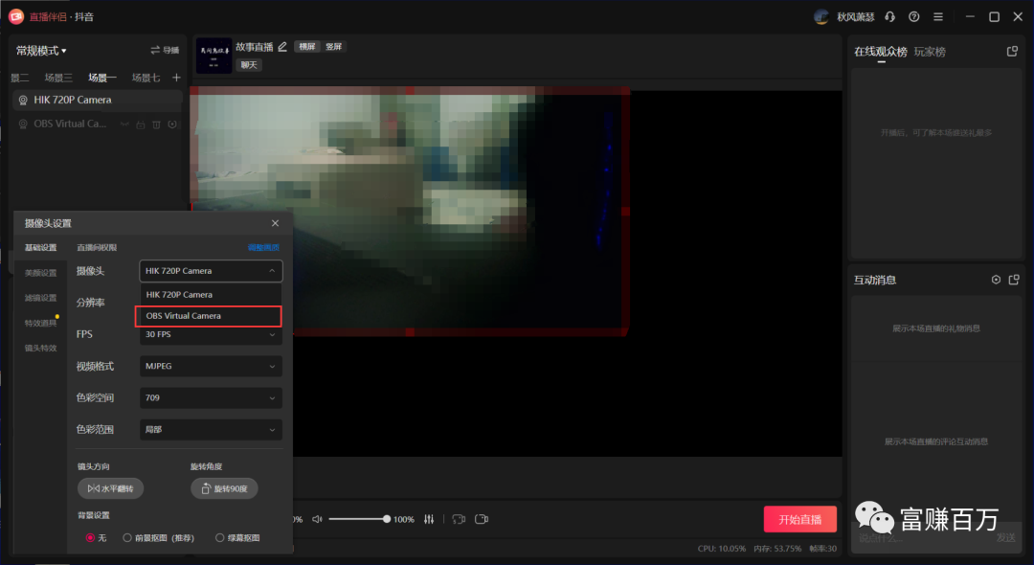This screenshot has width=1034, height=565.
Task: Select the 无 background radio button
Action: coord(91,538)
